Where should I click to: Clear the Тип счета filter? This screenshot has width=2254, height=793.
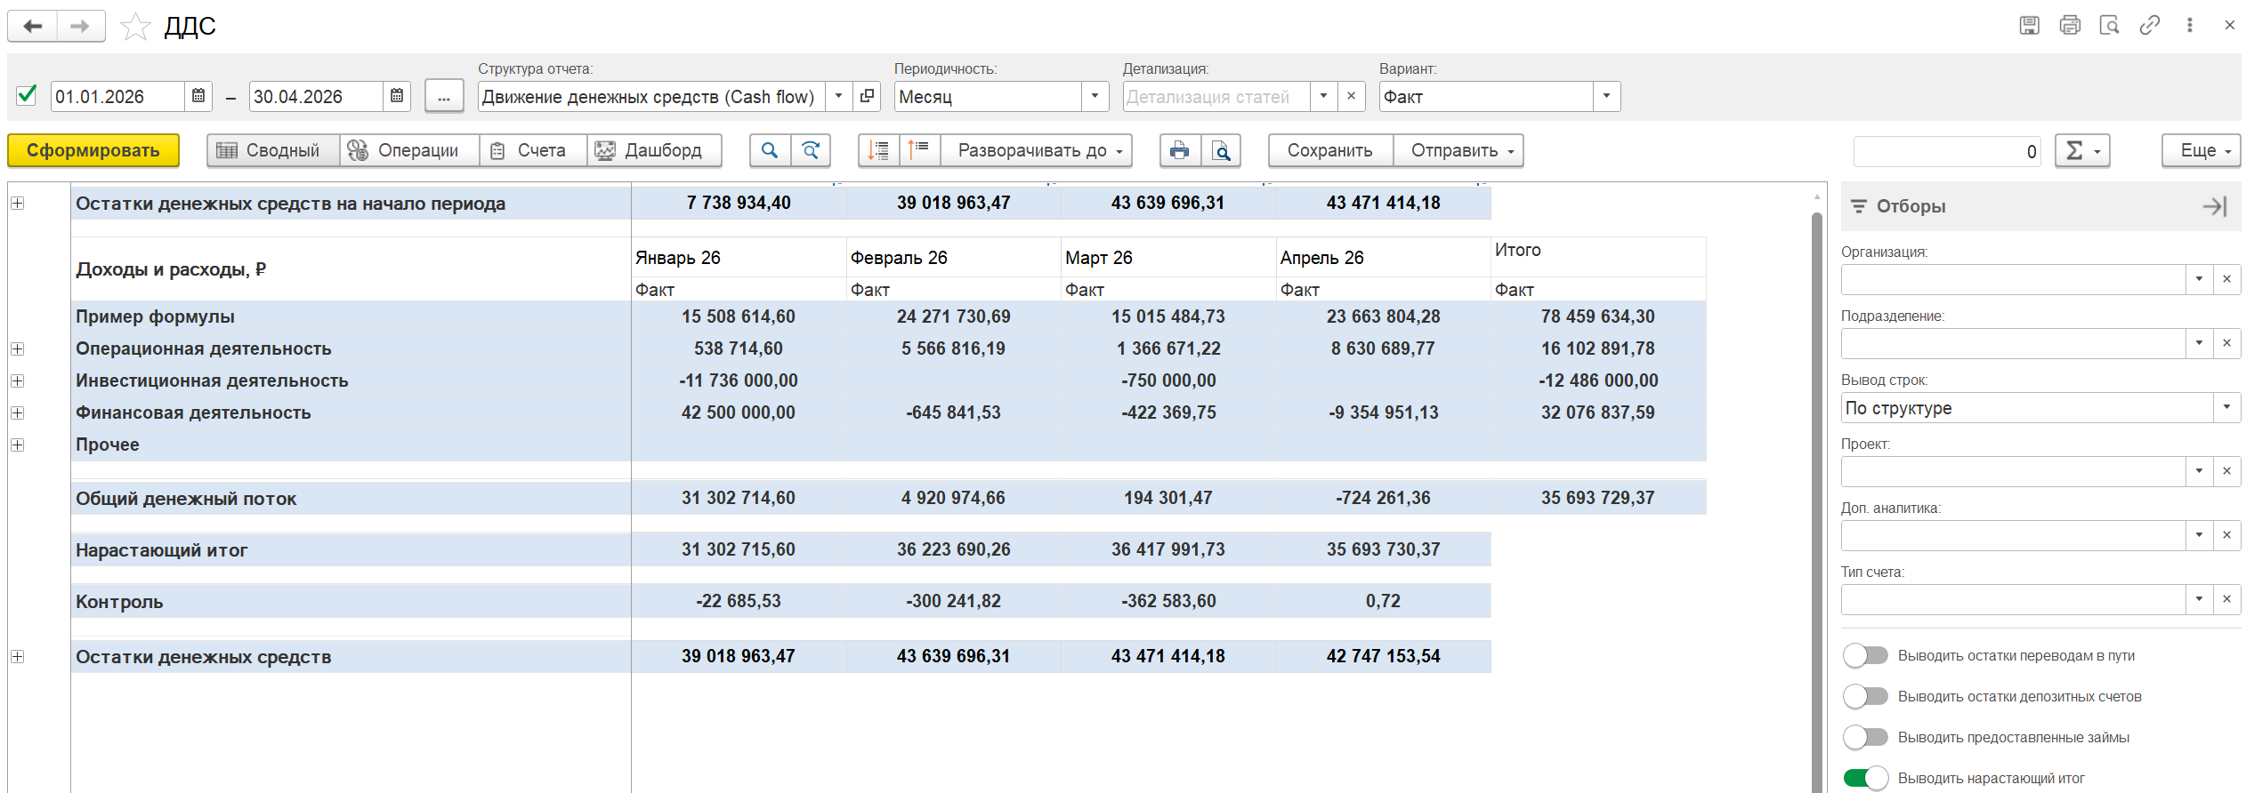pyautogui.click(x=2226, y=599)
